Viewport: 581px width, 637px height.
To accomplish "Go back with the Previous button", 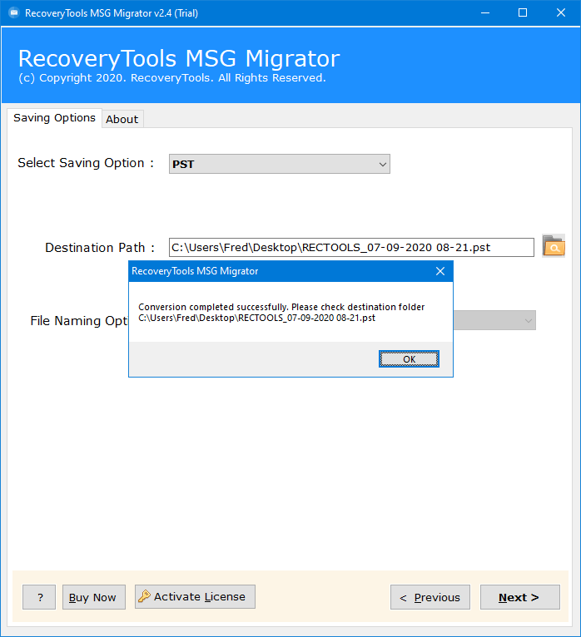I will (x=430, y=597).
